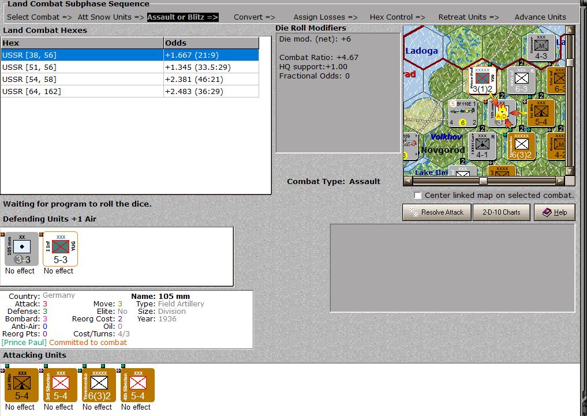Click the map's horizontal scrollbar left arrow

click(408, 181)
